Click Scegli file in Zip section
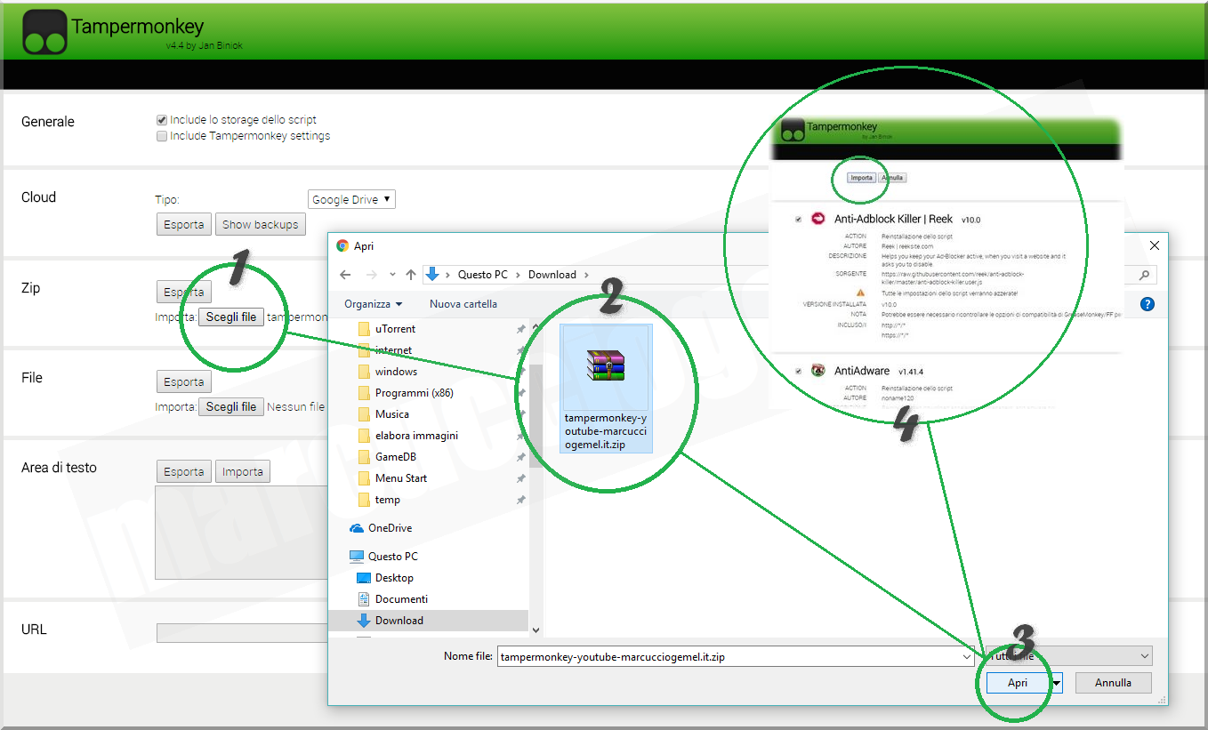 coord(231,317)
